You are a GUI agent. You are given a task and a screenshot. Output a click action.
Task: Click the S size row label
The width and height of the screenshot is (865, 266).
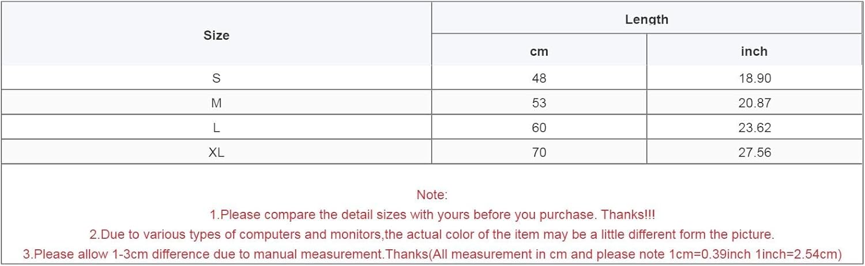tap(216, 78)
